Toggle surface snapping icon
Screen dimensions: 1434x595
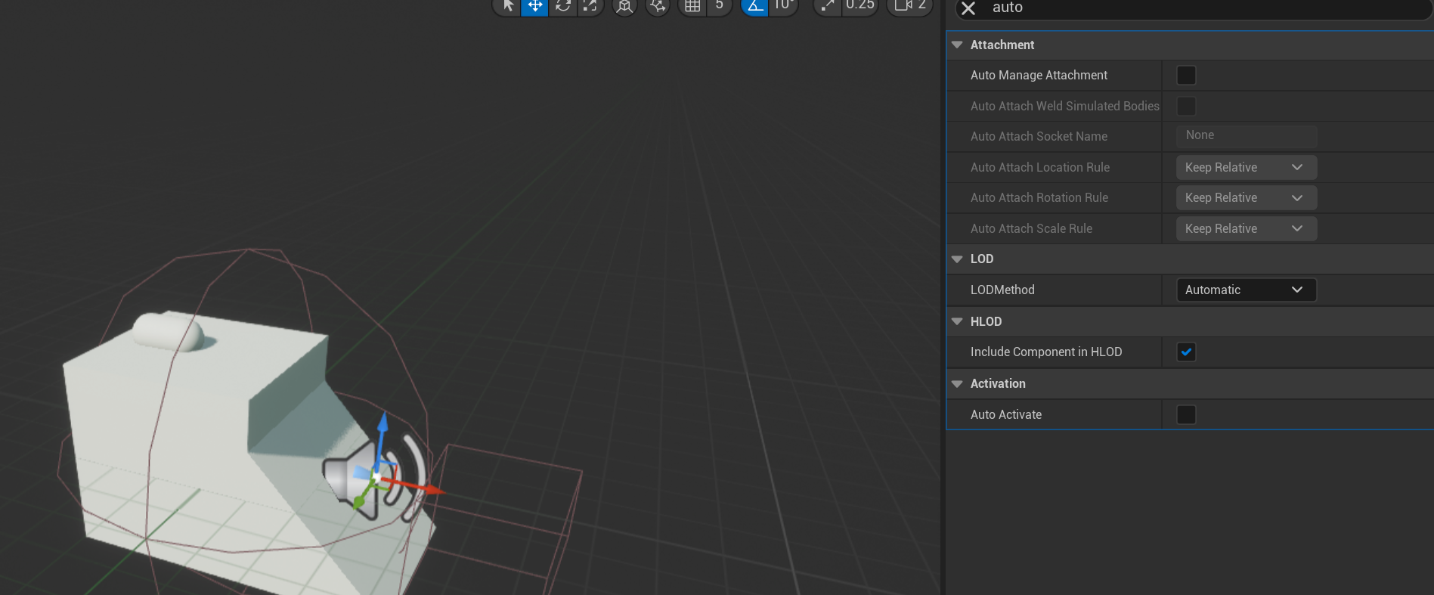click(658, 7)
